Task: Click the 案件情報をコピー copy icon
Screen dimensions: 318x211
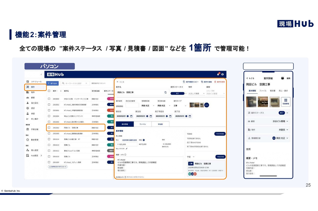Action: pos(184,81)
